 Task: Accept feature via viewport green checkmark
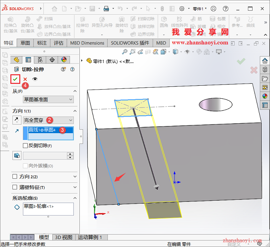pyautogui.click(x=241, y=61)
